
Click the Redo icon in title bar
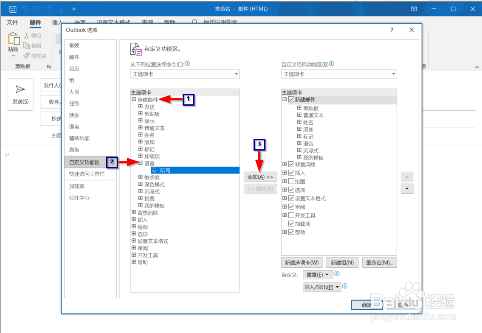37,9
